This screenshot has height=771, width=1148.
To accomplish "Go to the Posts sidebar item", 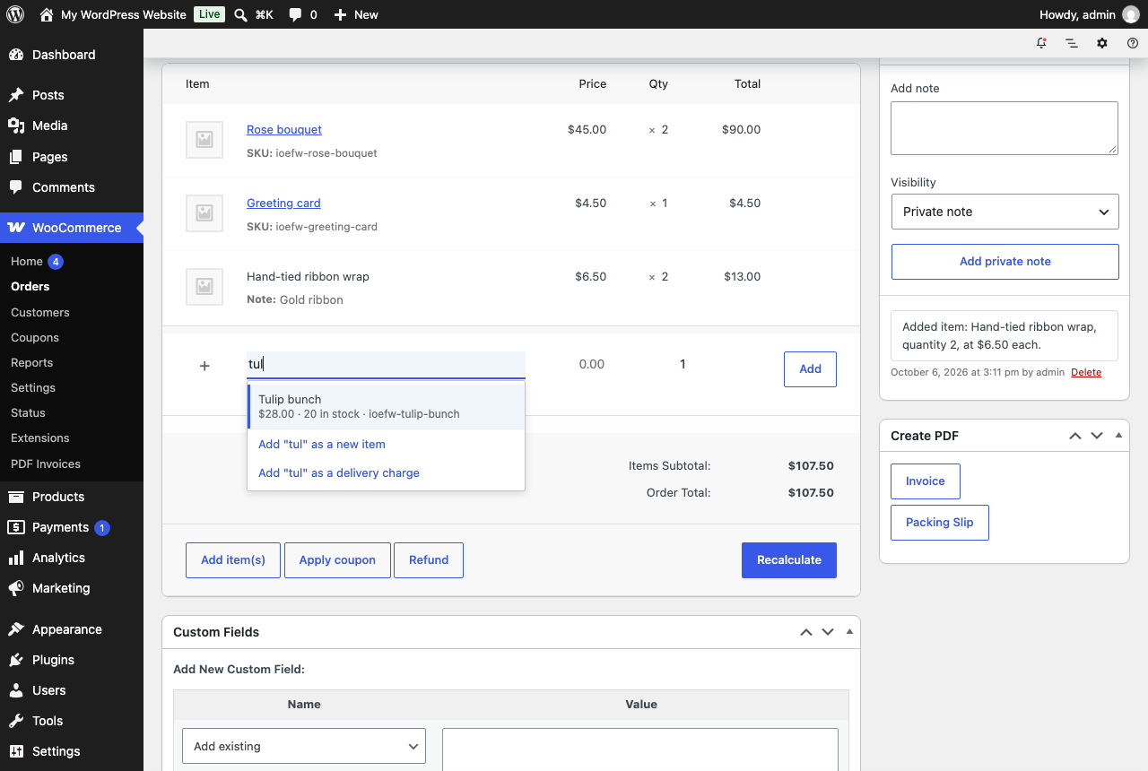I will (72, 95).
